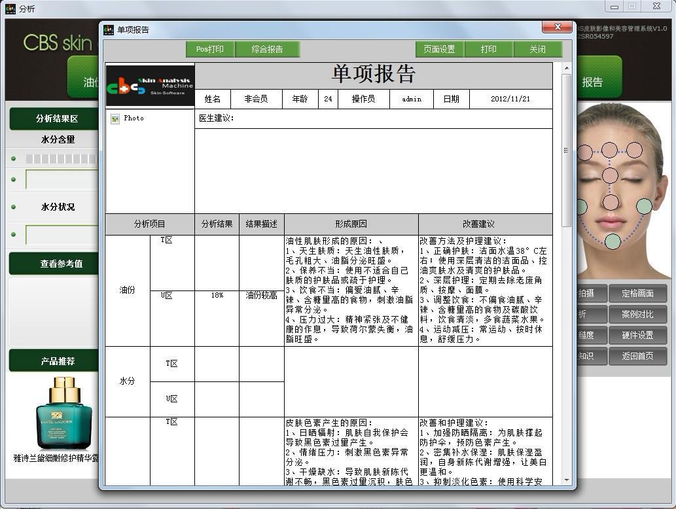Click the Photo placeholder icon
The image size is (676, 509).
click(x=115, y=118)
